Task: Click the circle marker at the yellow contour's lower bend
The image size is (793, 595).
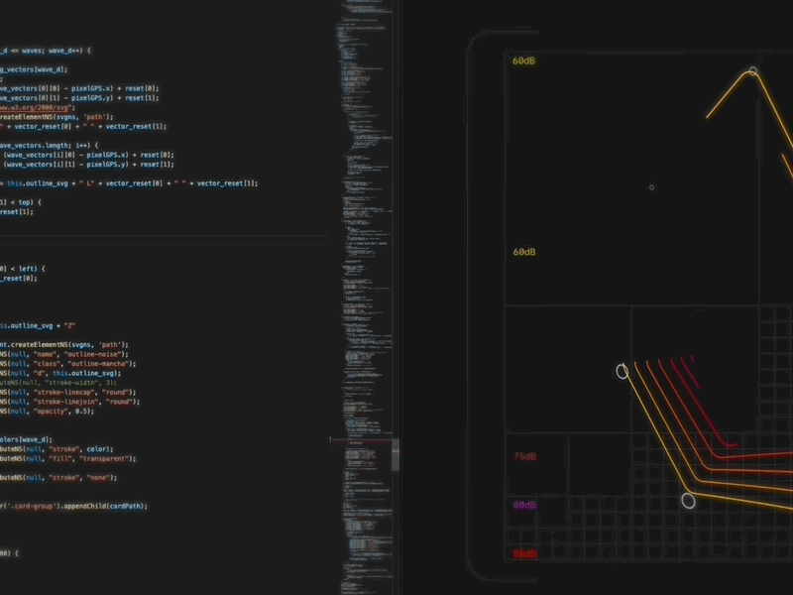Action: point(688,501)
